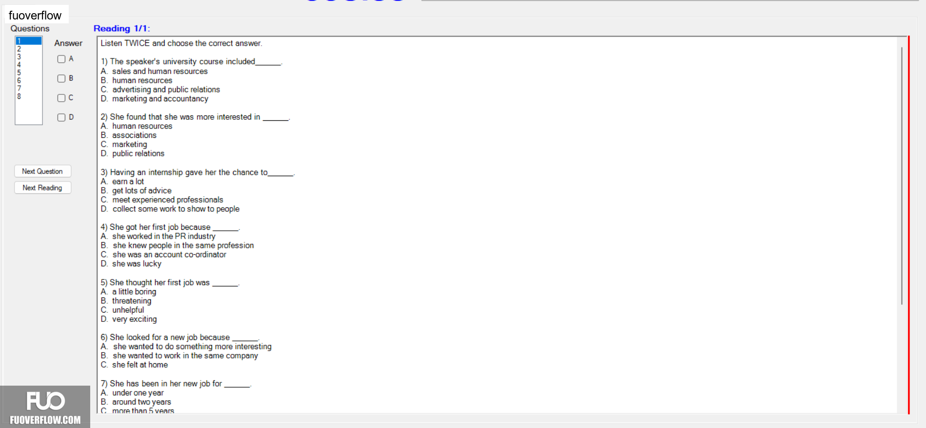Click option "A. she worked in the PR industry"
Viewport: 926px width, 428px height.
click(x=158, y=237)
